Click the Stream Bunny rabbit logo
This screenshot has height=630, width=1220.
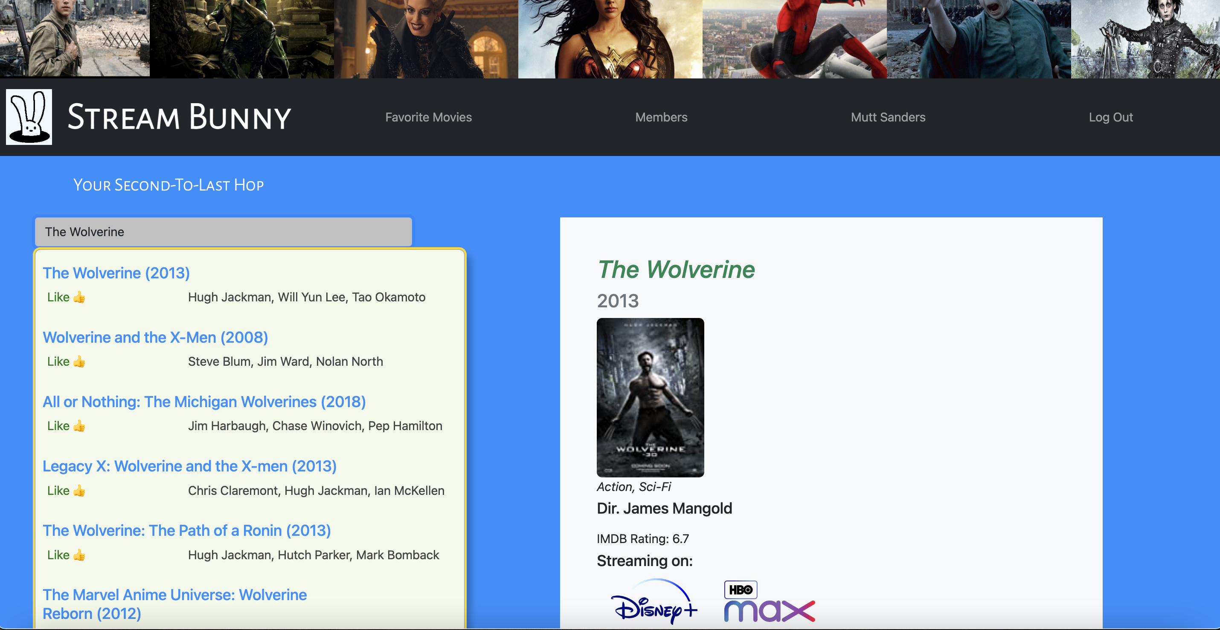(x=29, y=117)
